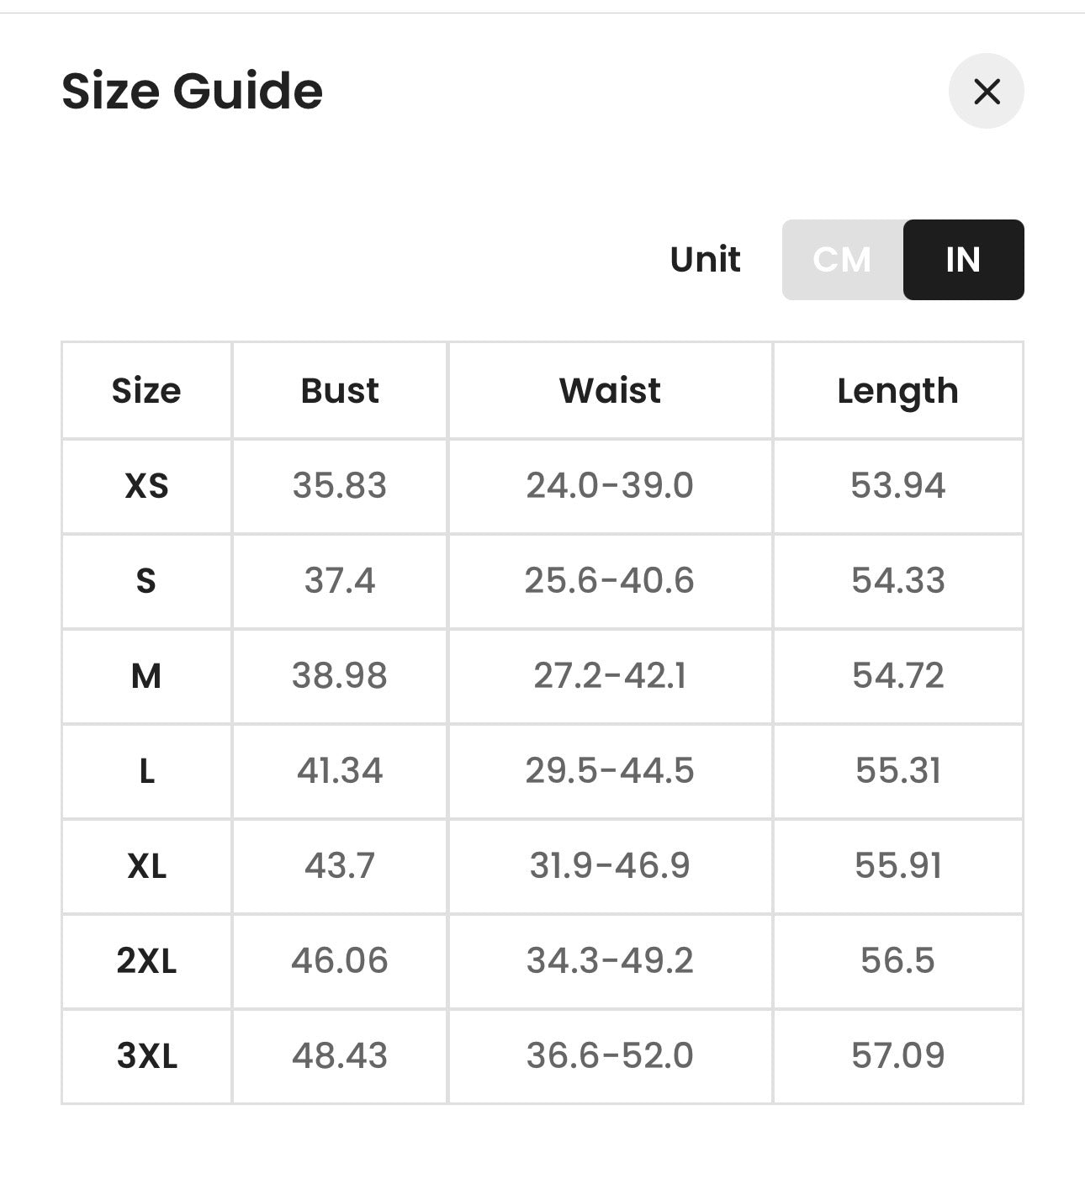This screenshot has width=1085, height=1200.
Task: Click the 46.06 bust cell for 2XL
Action: (340, 961)
